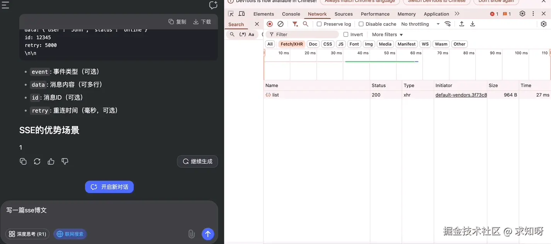This screenshot has height=244, width=551.
Task: Export HAR file with download icon
Action: click(473, 24)
